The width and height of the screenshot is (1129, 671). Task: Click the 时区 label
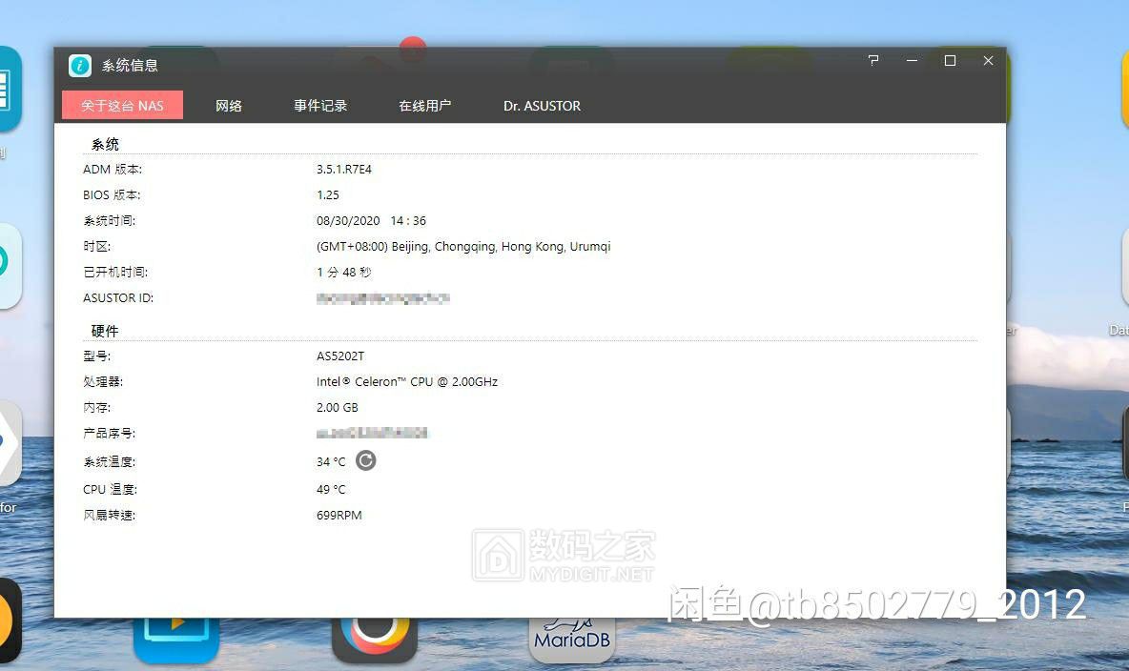(x=97, y=246)
